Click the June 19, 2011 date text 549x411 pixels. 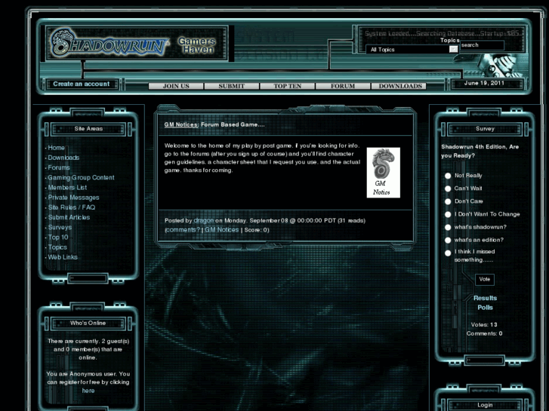[x=484, y=83]
